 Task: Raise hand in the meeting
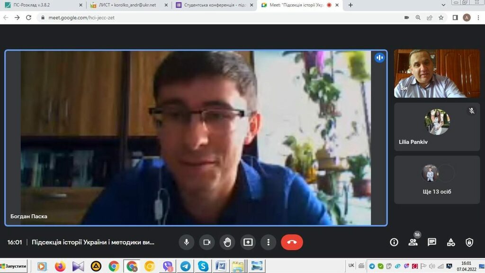point(227,242)
